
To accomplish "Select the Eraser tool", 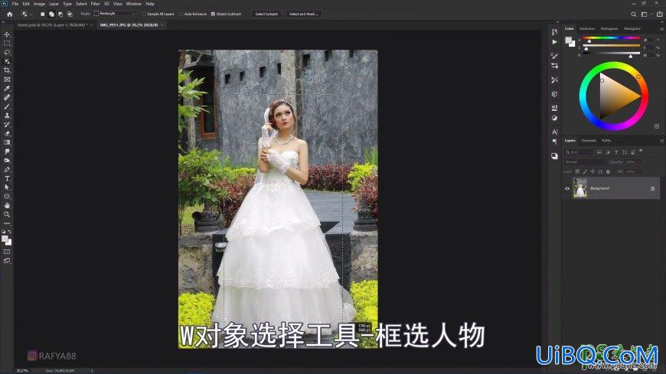I will click(x=7, y=133).
